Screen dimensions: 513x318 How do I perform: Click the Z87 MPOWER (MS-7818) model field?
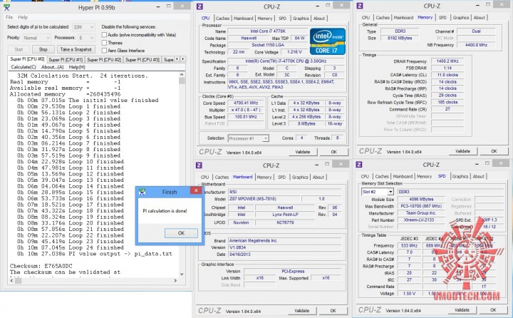tap(264, 199)
